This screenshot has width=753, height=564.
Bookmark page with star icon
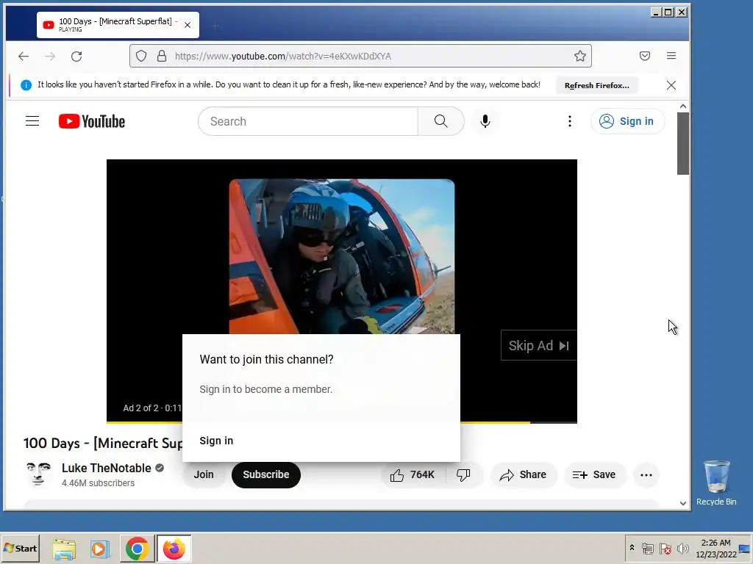[x=580, y=56]
